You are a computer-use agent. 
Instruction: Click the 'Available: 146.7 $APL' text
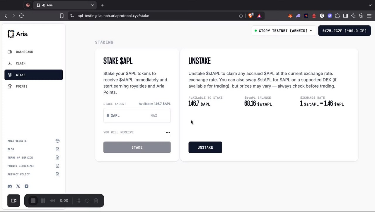coord(154,104)
